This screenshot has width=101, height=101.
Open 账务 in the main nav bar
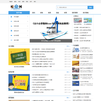(x=49, y=13)
